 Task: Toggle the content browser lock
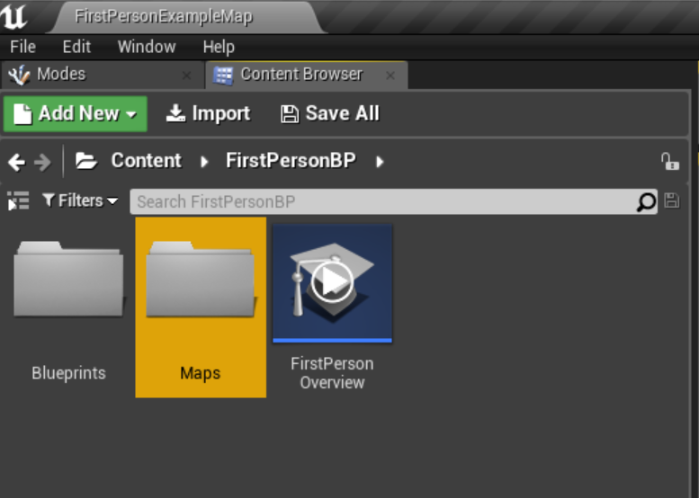669,162
